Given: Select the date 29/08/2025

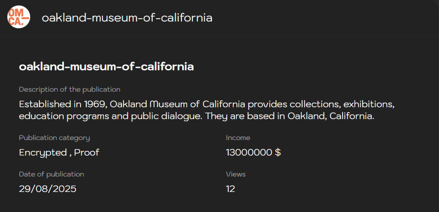Looking at the screenshot, I should point(48,189).
